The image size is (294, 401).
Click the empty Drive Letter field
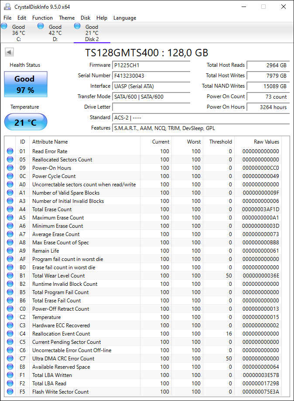coord(151,107)
